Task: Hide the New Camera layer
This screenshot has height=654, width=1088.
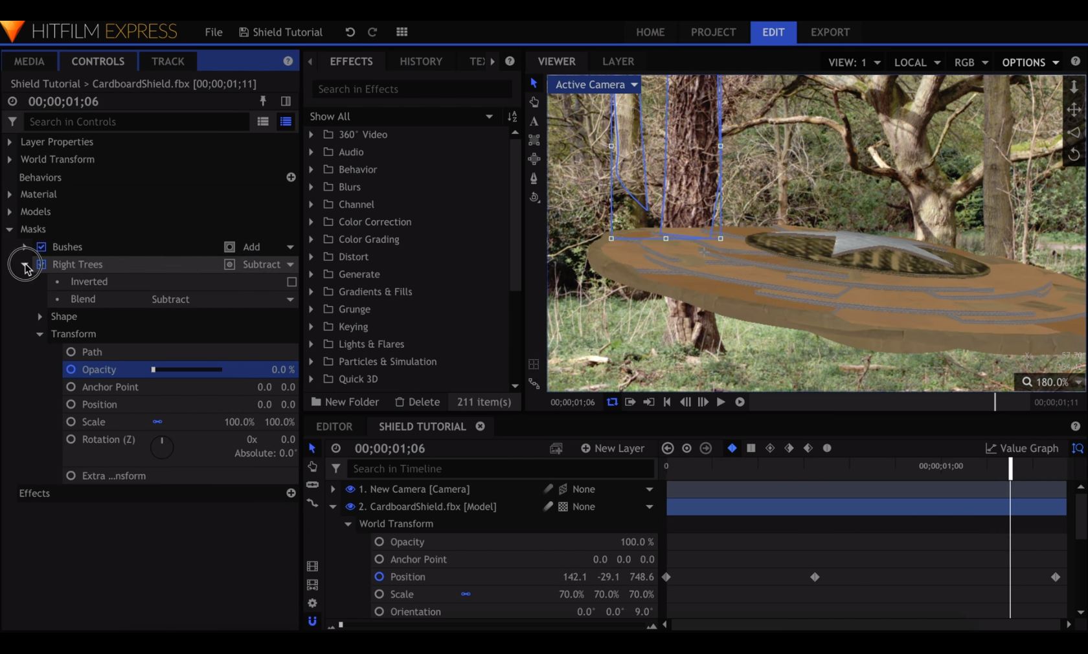Action: [348, 489]
